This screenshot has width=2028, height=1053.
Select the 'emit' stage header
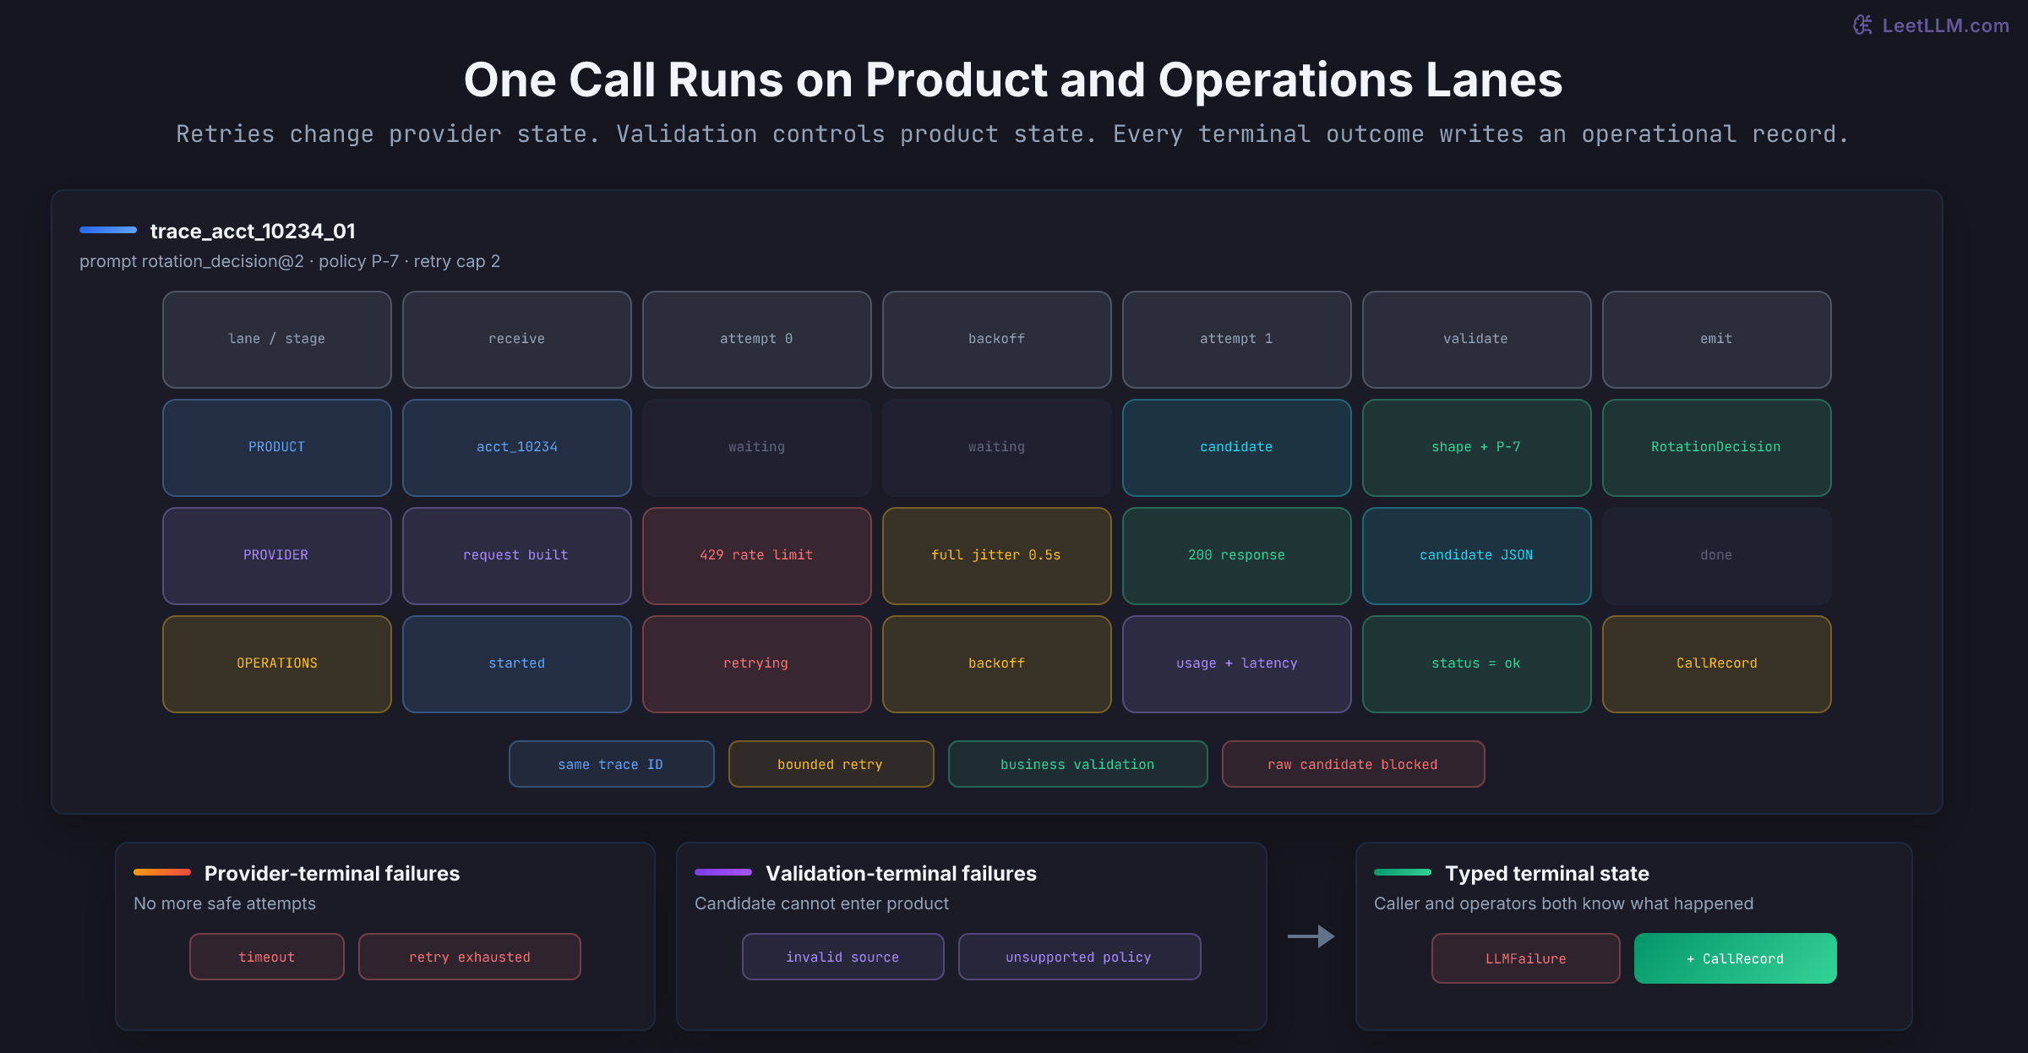click(1717, 339)
